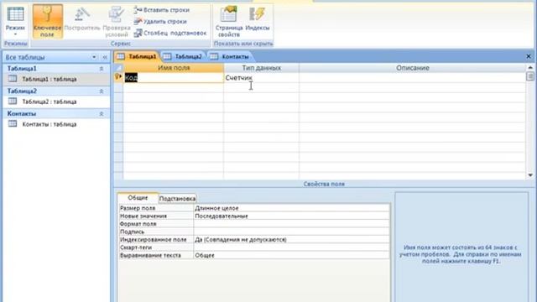Click Новые значения value Последовательные
Viewport: 537px width, 302px height.
click(291, 216)
